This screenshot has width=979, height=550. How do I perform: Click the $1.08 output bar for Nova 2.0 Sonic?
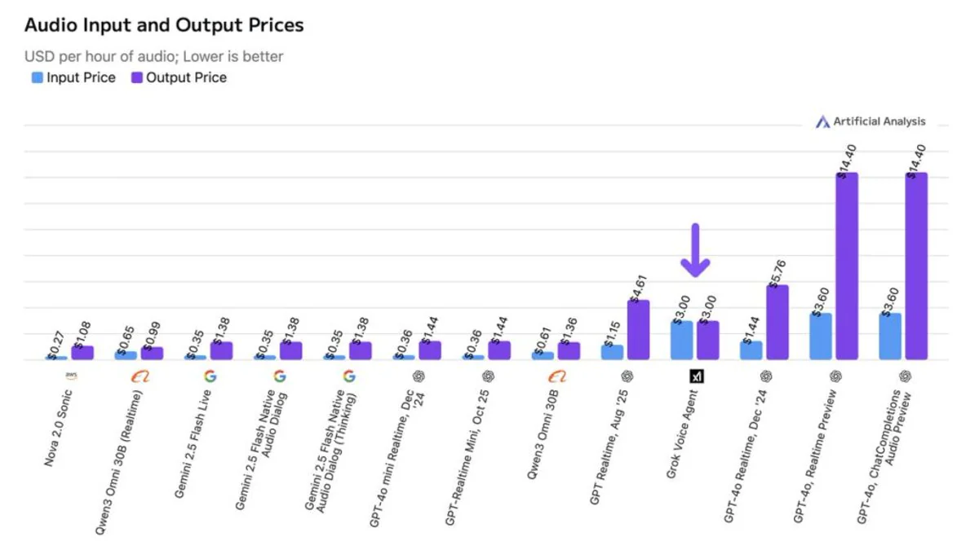click(82, 352)
